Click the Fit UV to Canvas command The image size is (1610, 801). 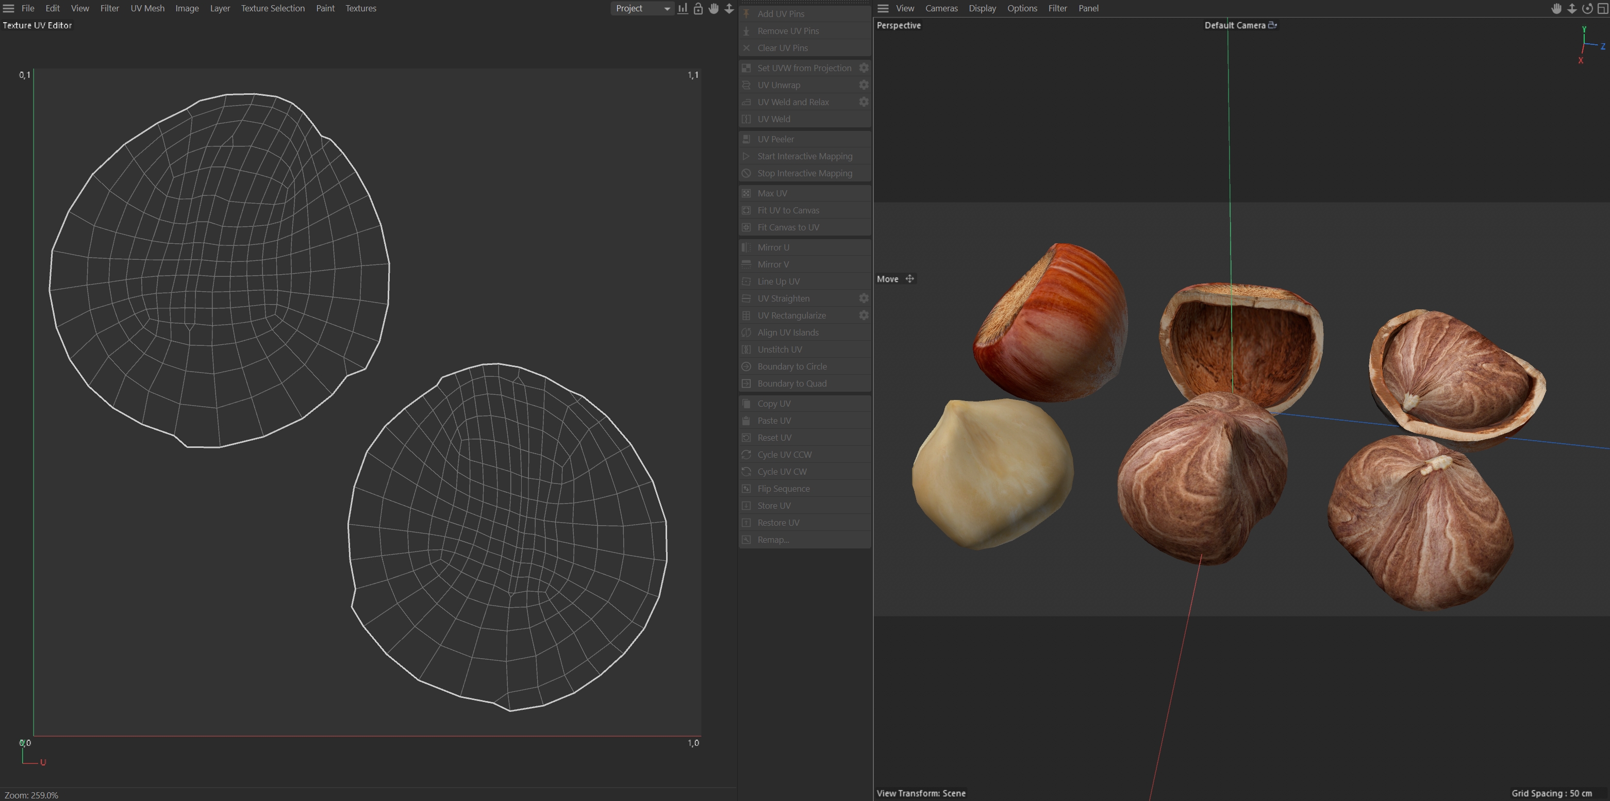[788, 211]
